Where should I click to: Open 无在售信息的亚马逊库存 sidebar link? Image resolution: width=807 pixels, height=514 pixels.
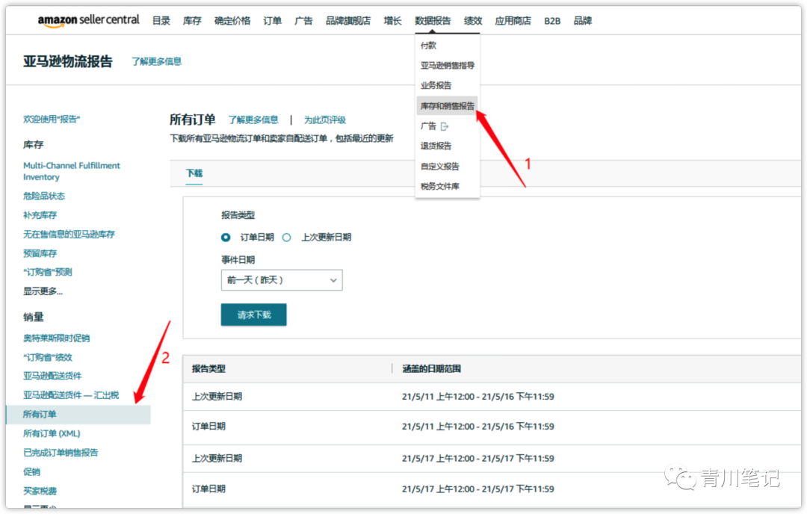(x=69, y=234)
